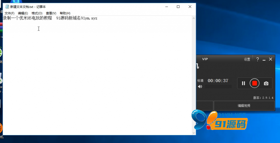Take a screenshot with the camera icon
This screenshot has width=280, height=143.
coord(266,84)
